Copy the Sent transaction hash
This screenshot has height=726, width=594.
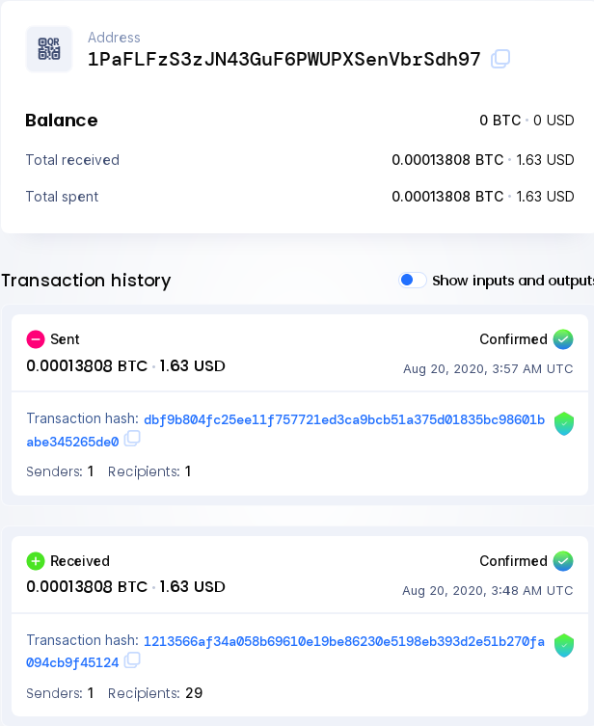132,440
